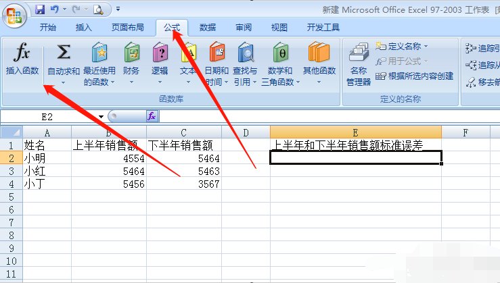500x283 pixels.
Task: Select cell 上半年和下半年销售额标准误差
Action: click(x=356, y=145)
